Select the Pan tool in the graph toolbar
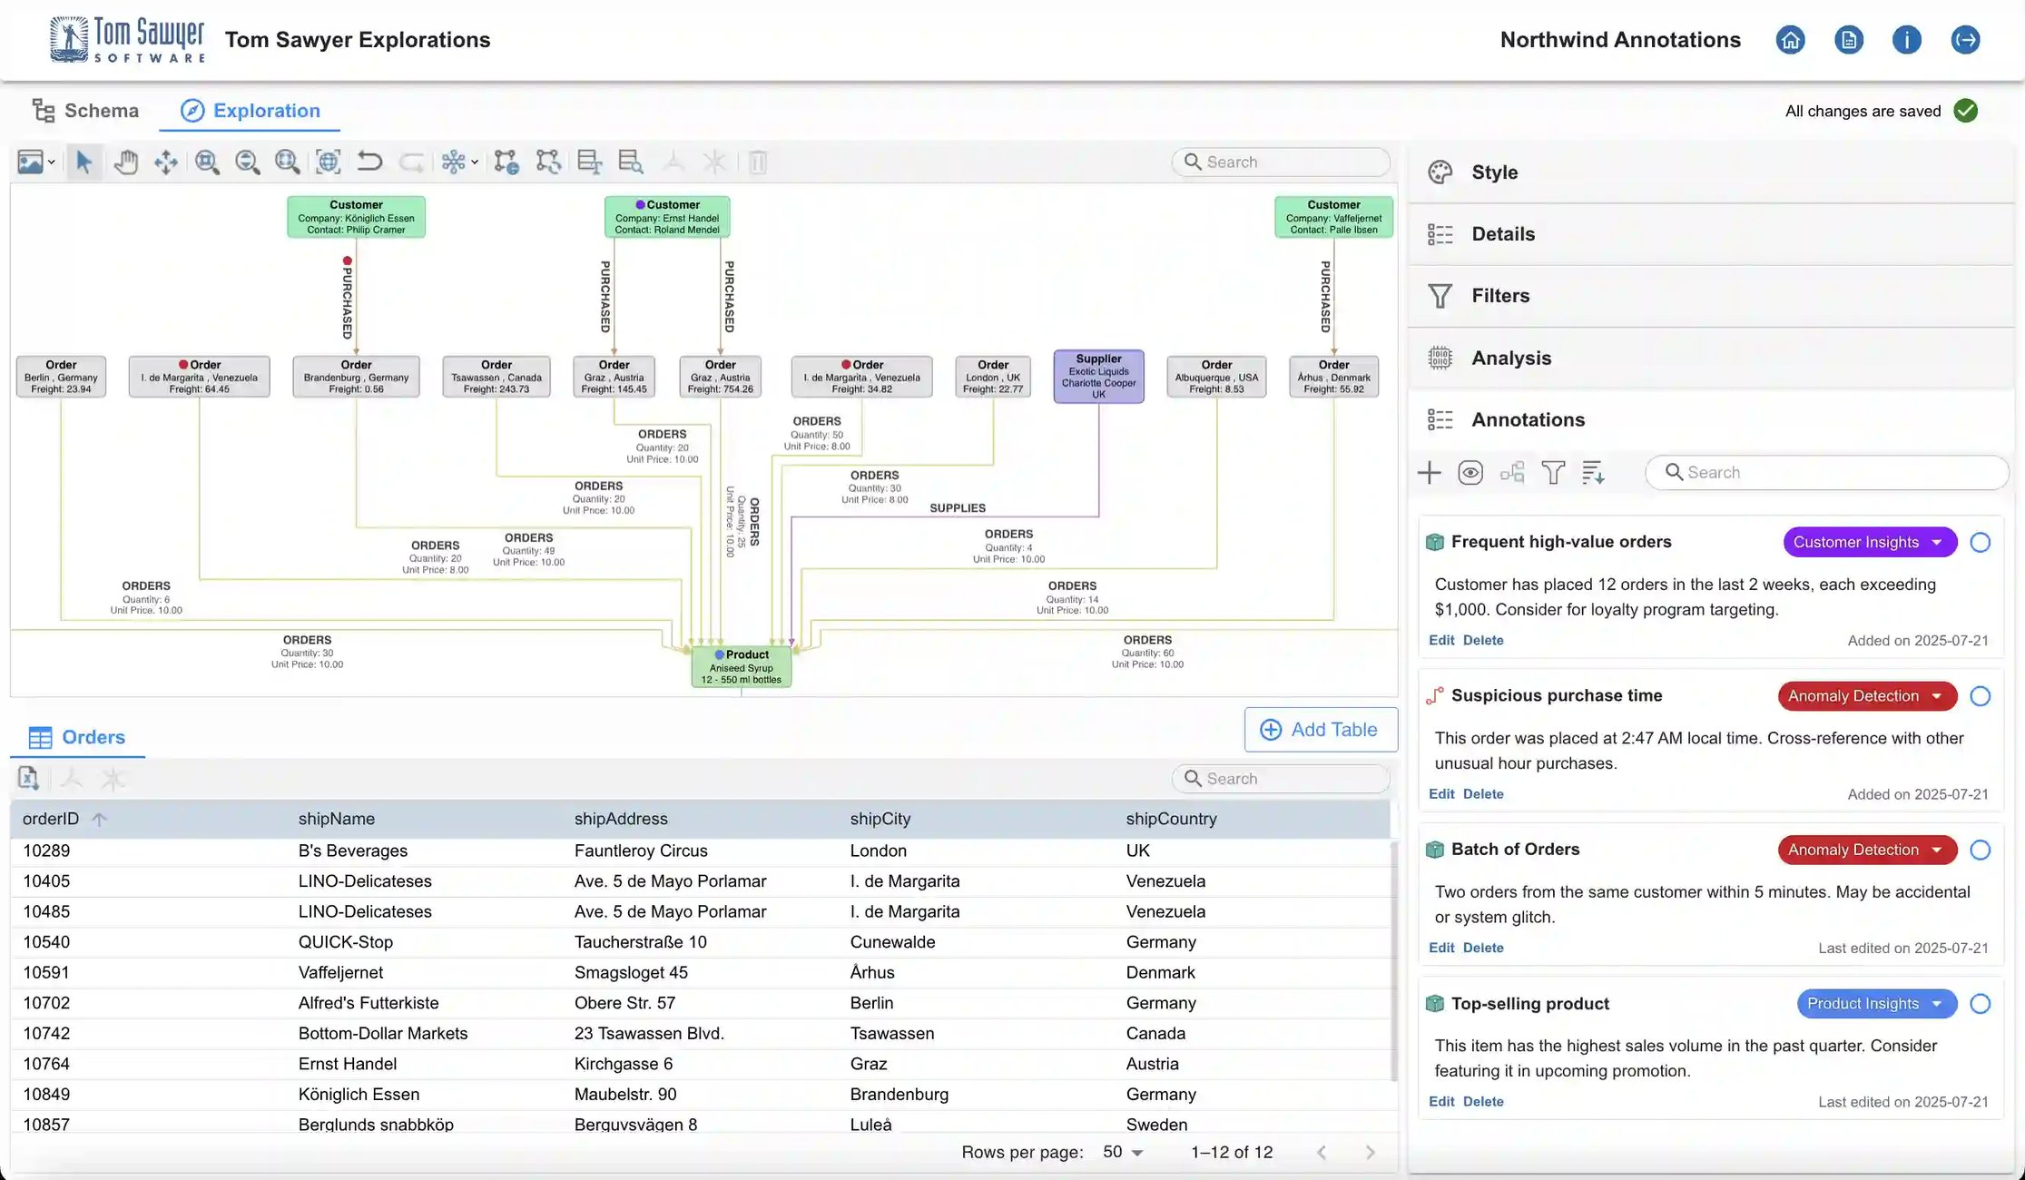Image resolution: width=2025 pixels, height=1180 pixels. click(126, 162)
